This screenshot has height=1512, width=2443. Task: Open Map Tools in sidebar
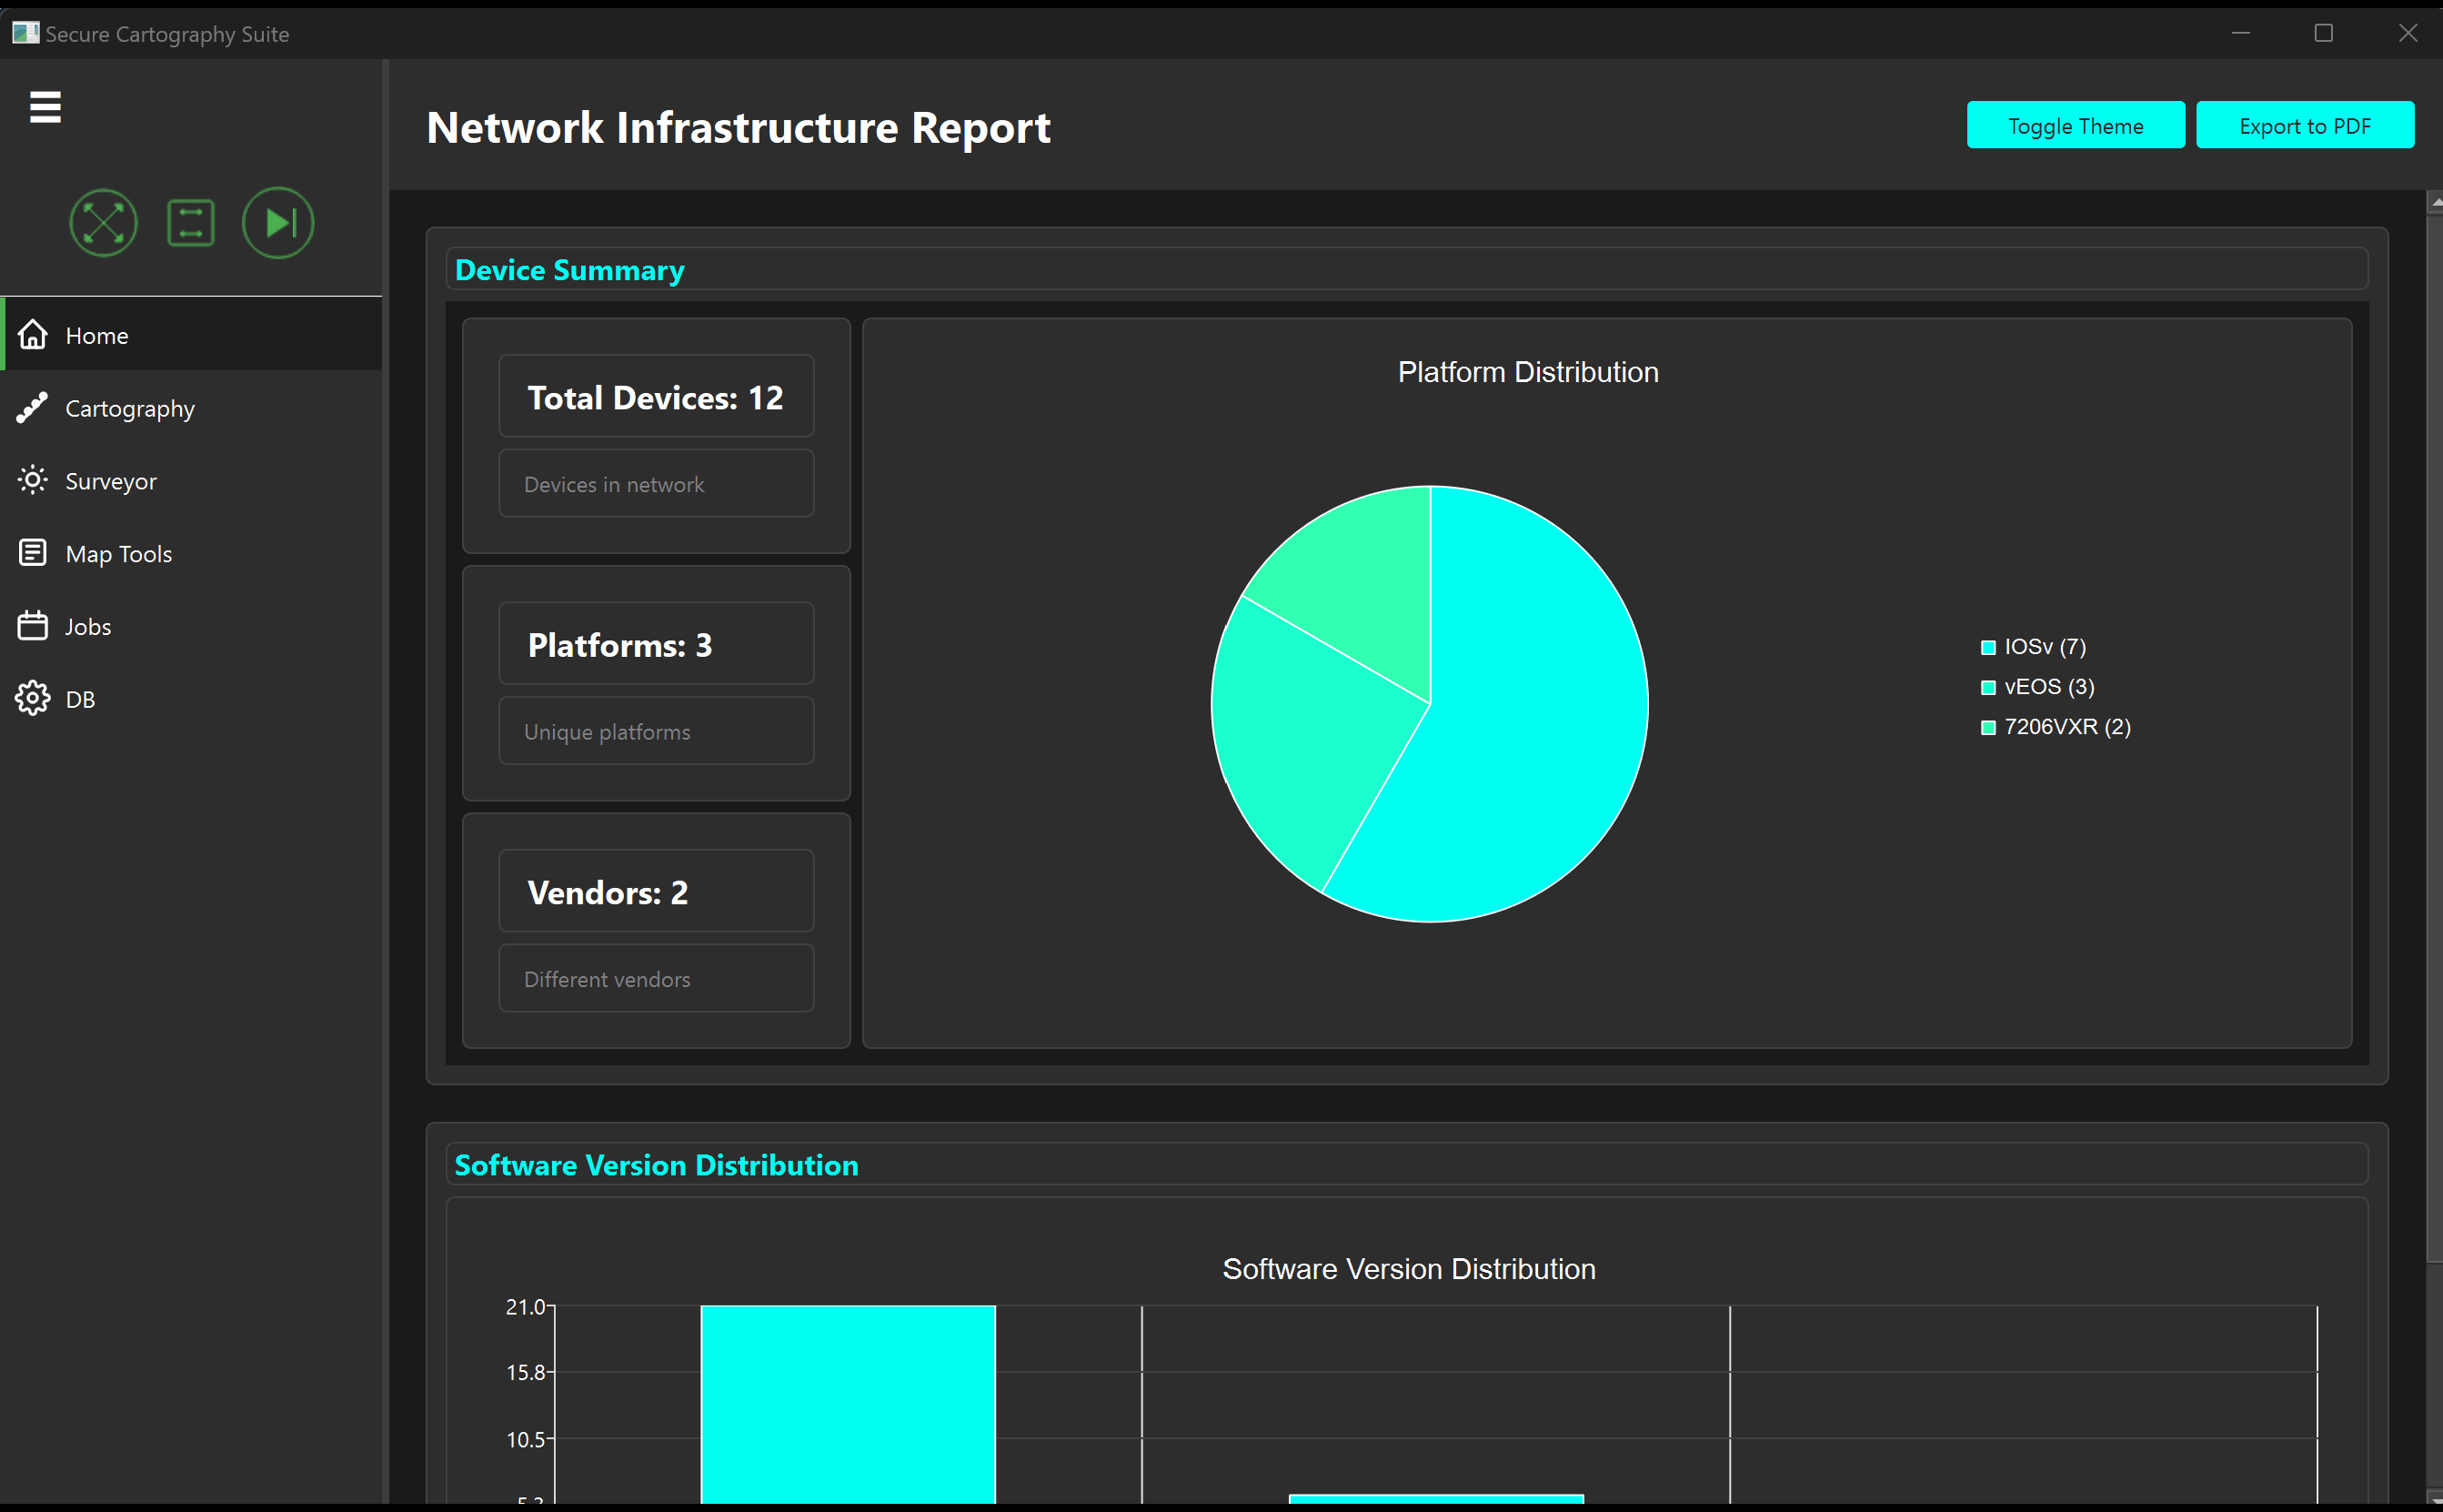point(191,553)
